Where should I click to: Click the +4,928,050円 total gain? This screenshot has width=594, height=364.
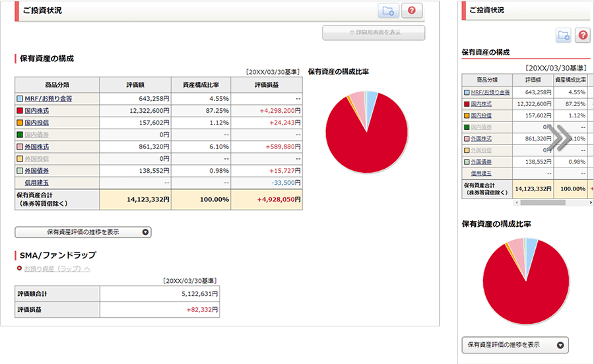pos(279,199)
